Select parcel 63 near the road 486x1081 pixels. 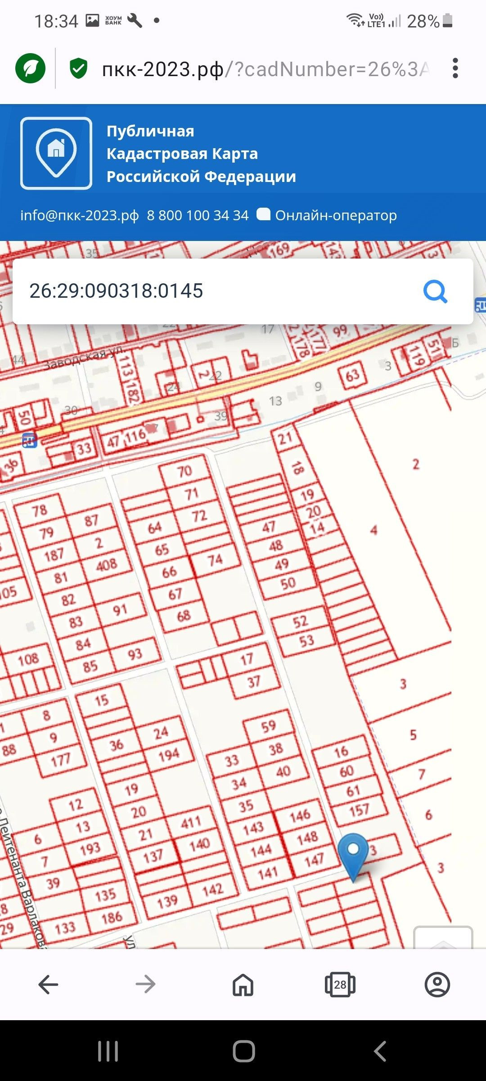[x=352, y=375]
